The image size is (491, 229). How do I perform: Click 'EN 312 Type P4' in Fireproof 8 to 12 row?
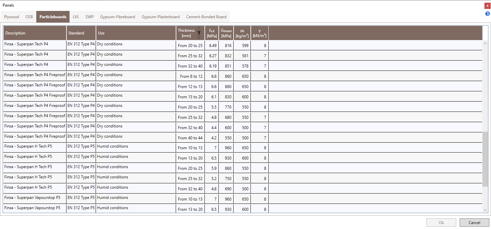click(x=81, y=75)
